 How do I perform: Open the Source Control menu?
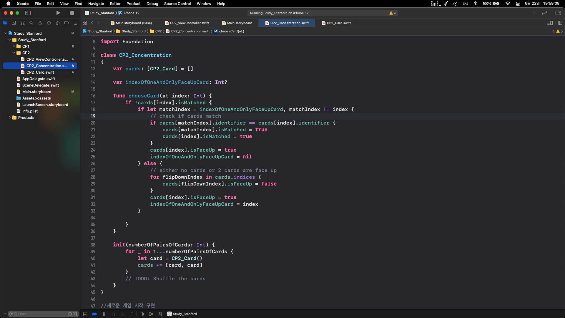pyautogui.click(x=177, y=4)
